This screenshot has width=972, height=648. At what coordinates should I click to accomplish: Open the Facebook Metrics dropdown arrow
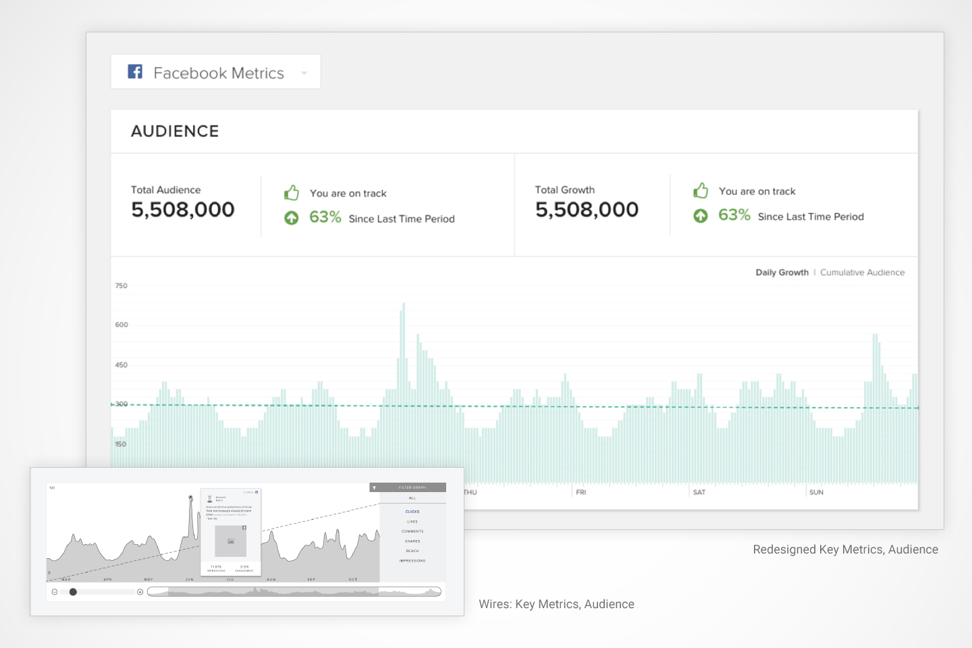pos(304,73)
